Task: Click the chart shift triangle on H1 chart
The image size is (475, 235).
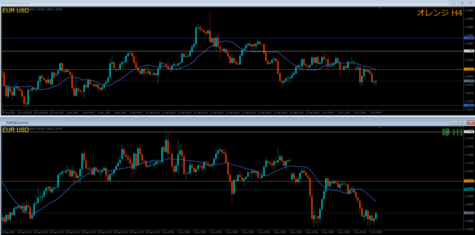Action: point(380,128)
